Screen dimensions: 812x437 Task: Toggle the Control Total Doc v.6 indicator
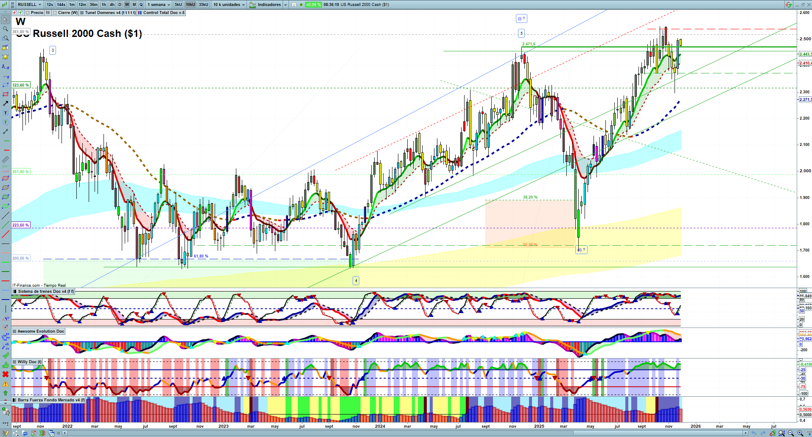(x=140, y=13)
